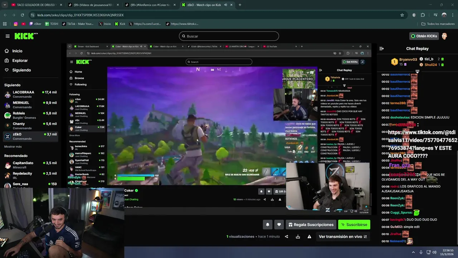Go back in browser history
This screenshot has height=258, width=458.
[x=5, y=15]
